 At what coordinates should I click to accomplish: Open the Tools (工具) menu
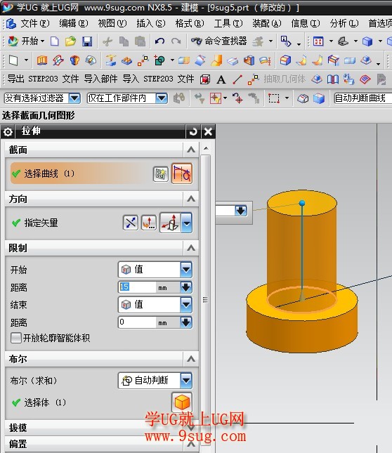click(x=228, y=23)
